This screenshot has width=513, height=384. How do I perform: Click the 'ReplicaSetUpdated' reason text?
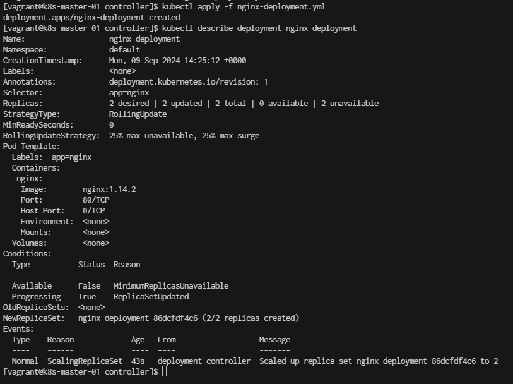pos(151,297)
